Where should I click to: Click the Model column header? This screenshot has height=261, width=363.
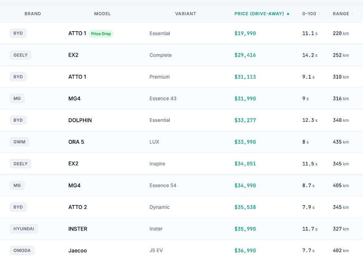102,14
